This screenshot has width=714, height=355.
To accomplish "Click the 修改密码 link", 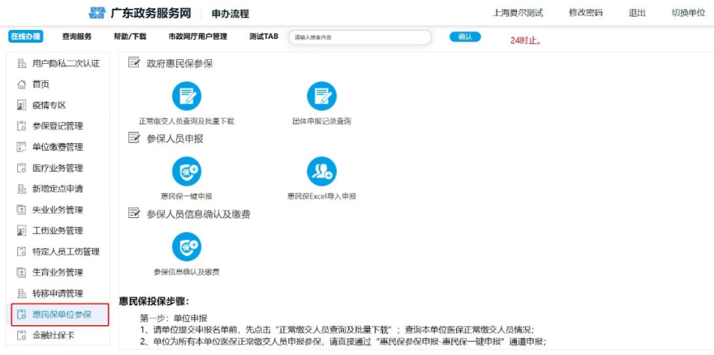I will (586, 13).
